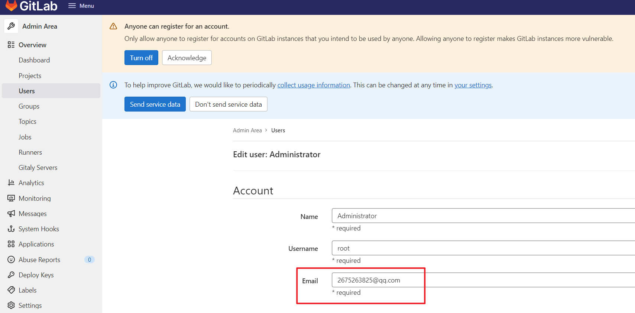Click Don't send service data button
Viewport: 635px width, 313px height.
pyautogui.click(x=229, y=104)
